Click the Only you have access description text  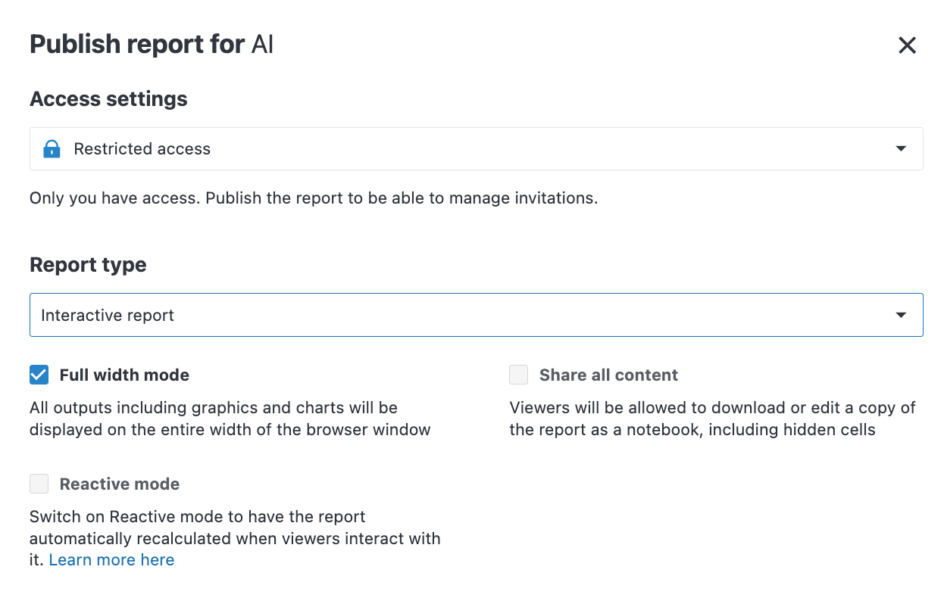tap(313, 198)
